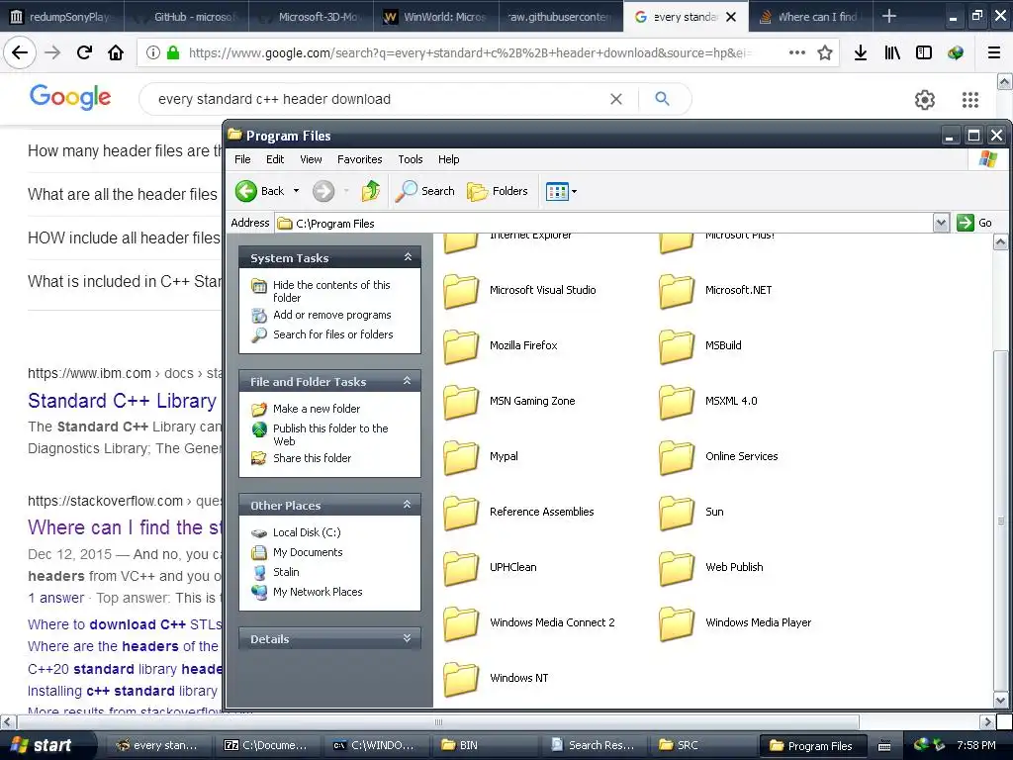Select the Online Services folder
Screen dimensions: 1013x760
tap(718, 457)
